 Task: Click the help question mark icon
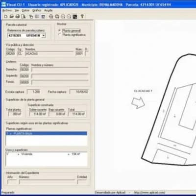point(82,16)
